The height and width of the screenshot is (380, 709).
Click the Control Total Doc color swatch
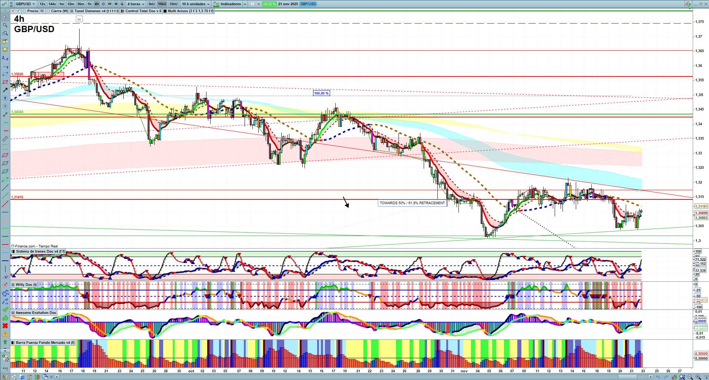click(x=122, y=11)
